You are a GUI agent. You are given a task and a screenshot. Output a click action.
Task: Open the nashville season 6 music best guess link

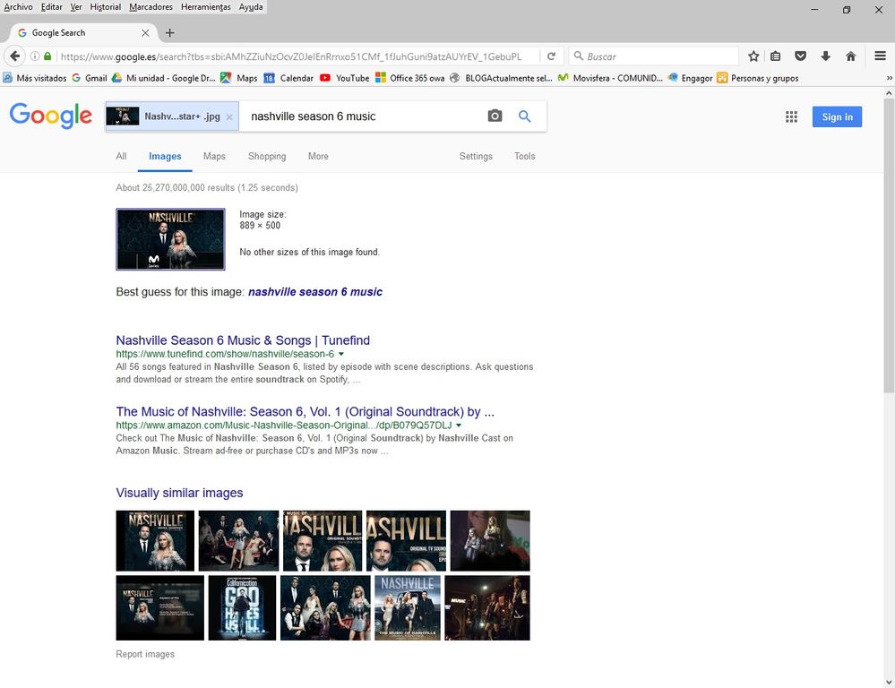coord(315,291)
